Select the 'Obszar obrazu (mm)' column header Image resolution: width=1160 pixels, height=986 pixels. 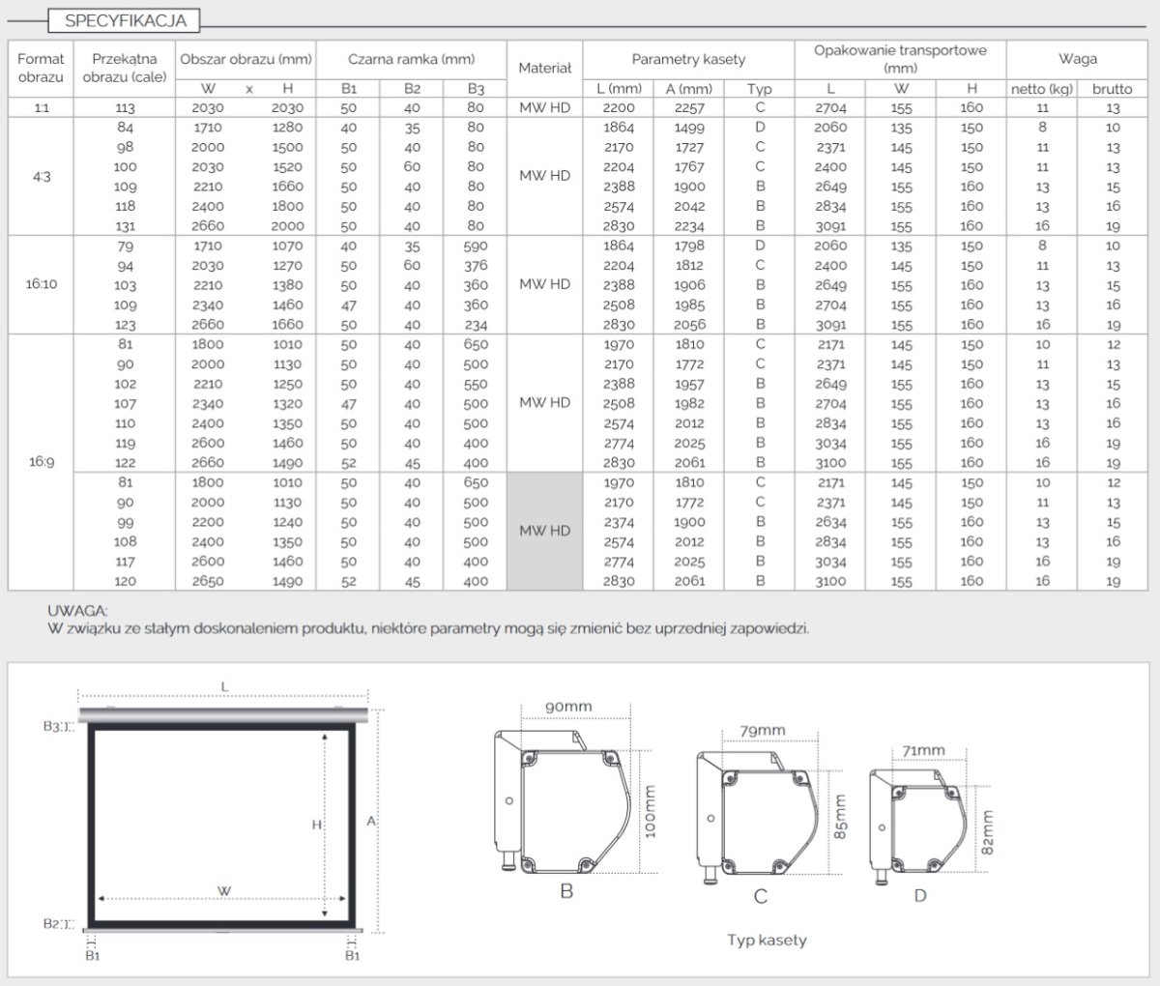246,59
